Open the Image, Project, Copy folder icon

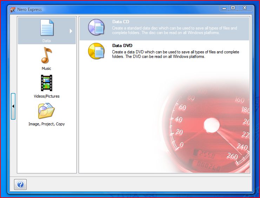coord(46,111)
